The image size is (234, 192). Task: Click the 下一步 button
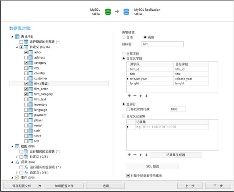pyautogui.click(x=218, y=186)
